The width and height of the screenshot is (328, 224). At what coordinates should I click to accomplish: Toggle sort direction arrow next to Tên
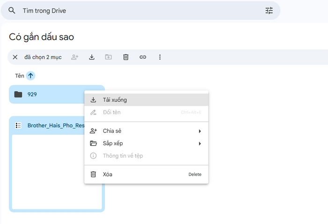click(x=30, y=76)
